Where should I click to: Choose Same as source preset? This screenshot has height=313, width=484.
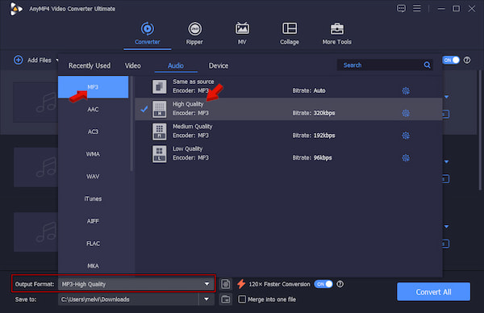[288, 87]
